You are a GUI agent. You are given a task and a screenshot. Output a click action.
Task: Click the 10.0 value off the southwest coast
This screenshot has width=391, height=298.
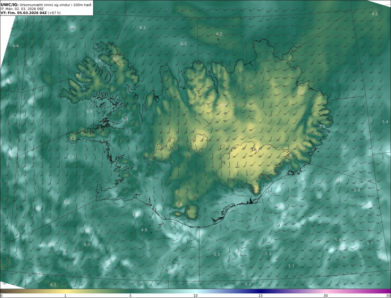[x=136, y=215]
